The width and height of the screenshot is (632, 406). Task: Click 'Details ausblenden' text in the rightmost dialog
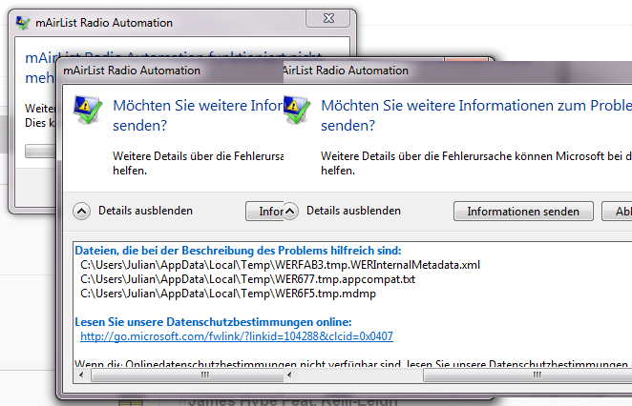(x=353, y=211)
